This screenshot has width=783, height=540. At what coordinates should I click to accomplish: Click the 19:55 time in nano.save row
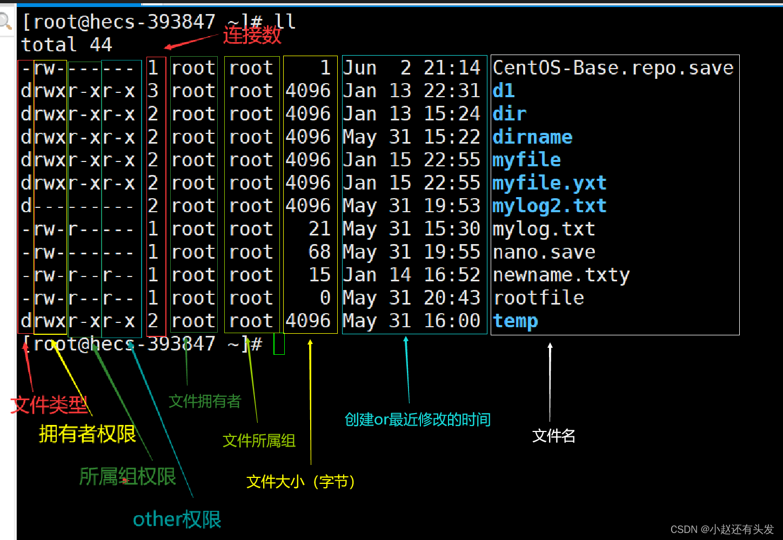point(452,252)
